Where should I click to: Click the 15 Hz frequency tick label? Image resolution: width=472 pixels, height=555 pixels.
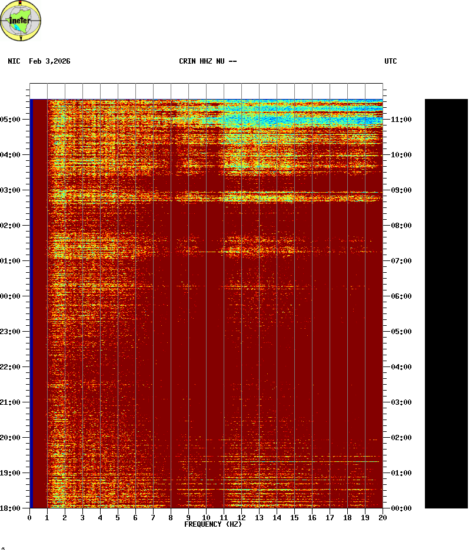coord(294,518)
